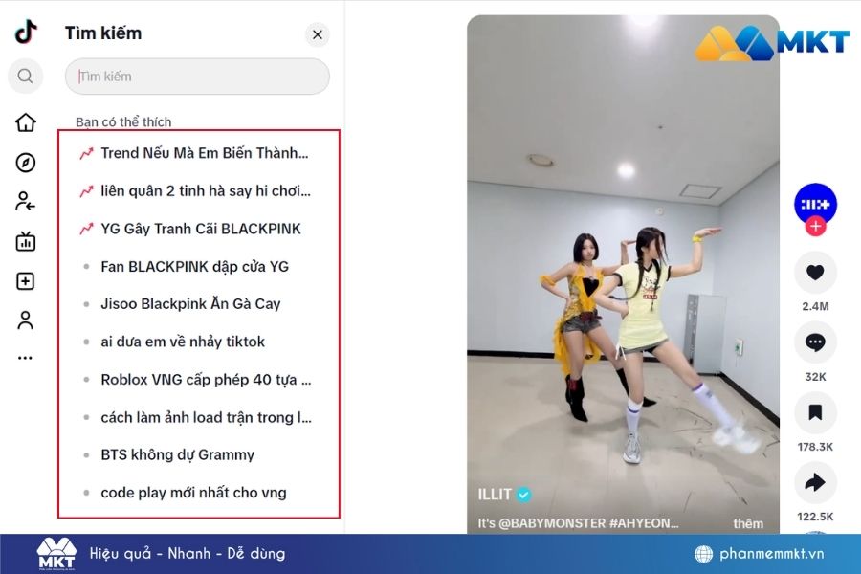Upload a video via plus-square icon

tap(25, 281)
